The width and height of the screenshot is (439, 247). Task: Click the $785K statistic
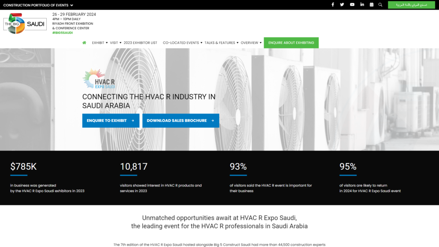(x=23, y=167)
